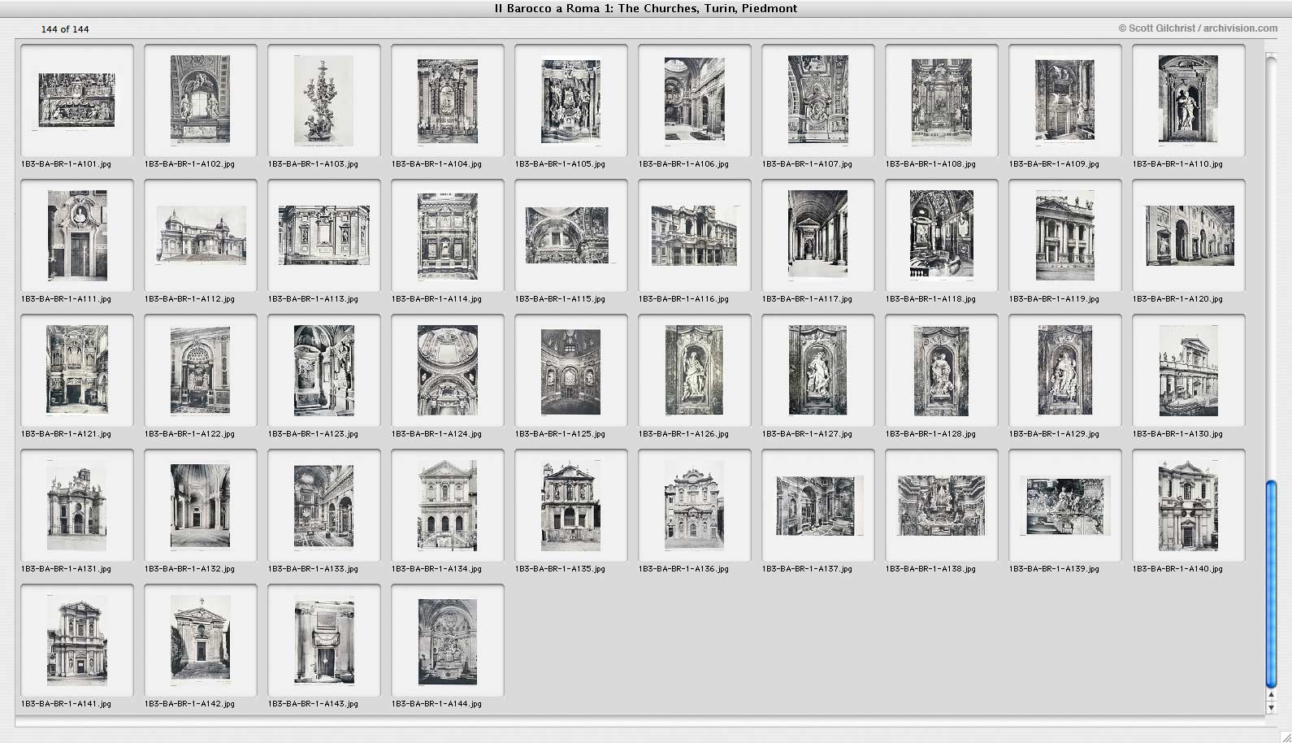This screenshot has height=743, width=1292.
Task: Select small chapel thumbnail A142
Action: click(x=201, y=640)
